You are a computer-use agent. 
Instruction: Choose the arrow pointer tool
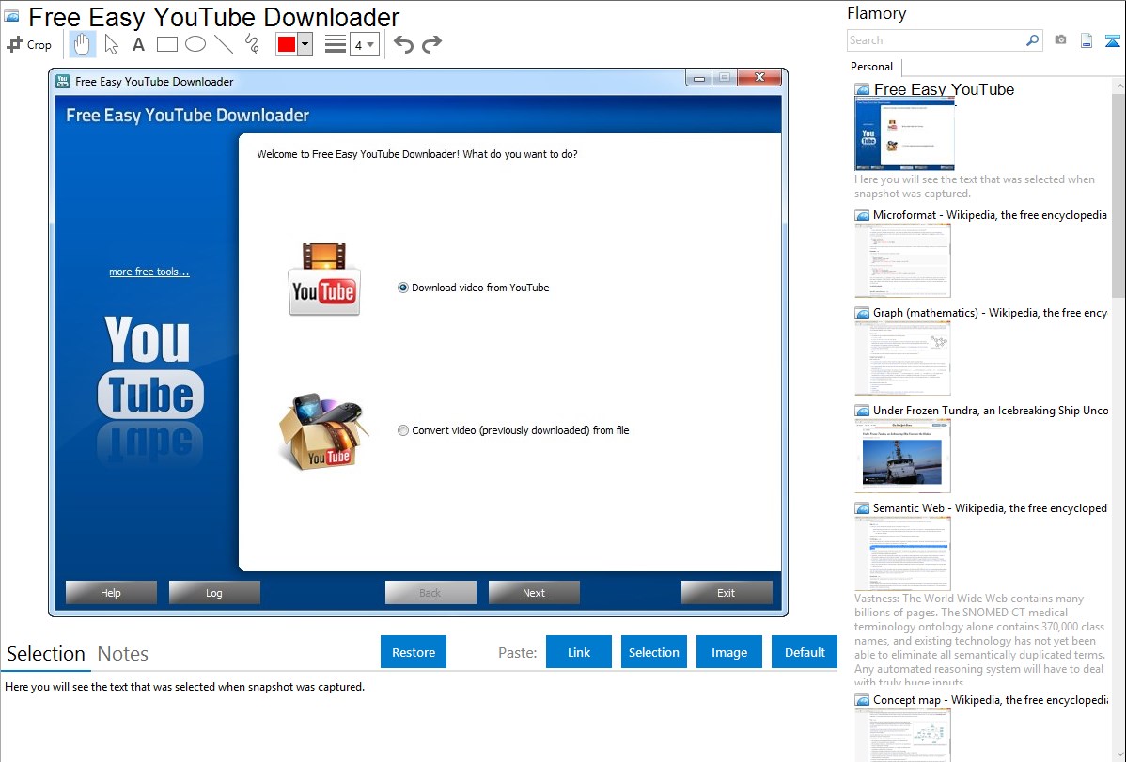[x=111, y=44]
